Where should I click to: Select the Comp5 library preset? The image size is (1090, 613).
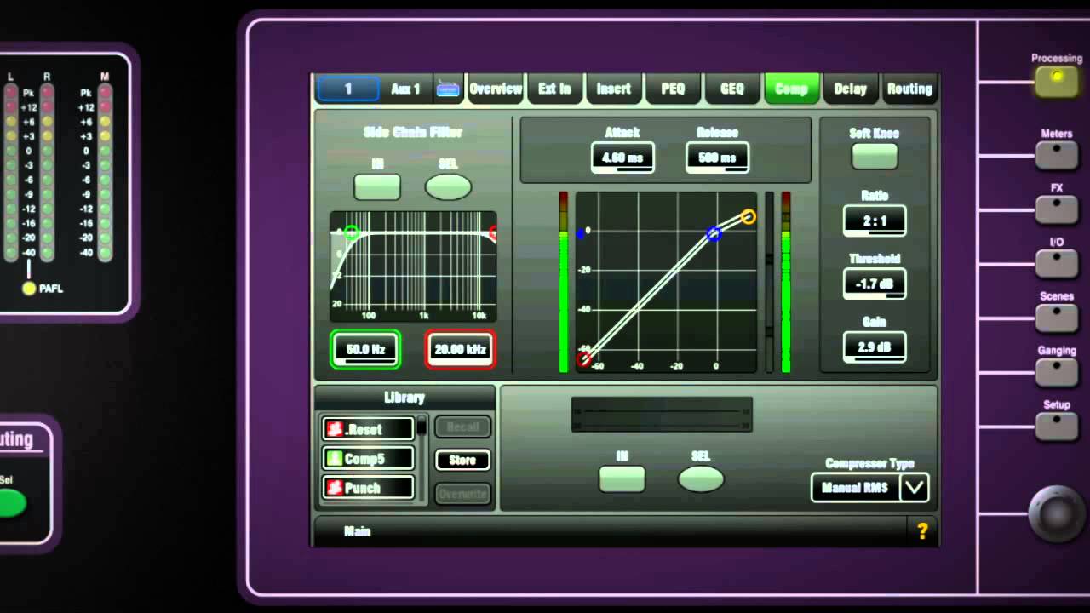click(368, 459)
